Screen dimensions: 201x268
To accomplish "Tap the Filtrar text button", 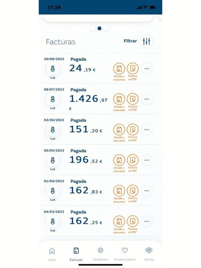I will (x=130, y=41).
